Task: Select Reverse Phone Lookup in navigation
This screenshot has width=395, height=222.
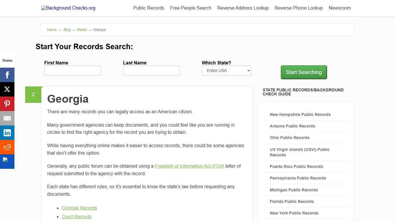Action: point(299,8)
